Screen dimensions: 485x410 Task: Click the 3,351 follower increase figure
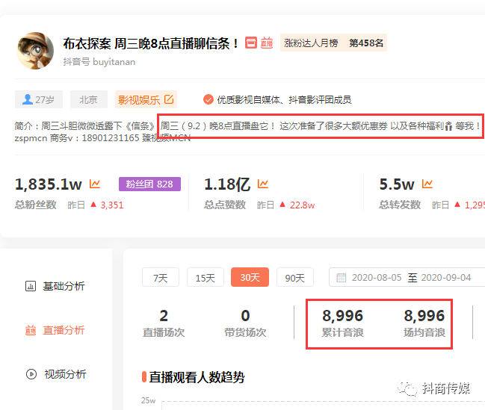click(x=112, y=205)
